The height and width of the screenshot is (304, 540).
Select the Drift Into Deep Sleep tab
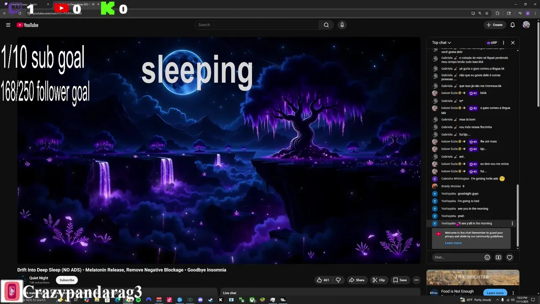click(x=77, y=4)
